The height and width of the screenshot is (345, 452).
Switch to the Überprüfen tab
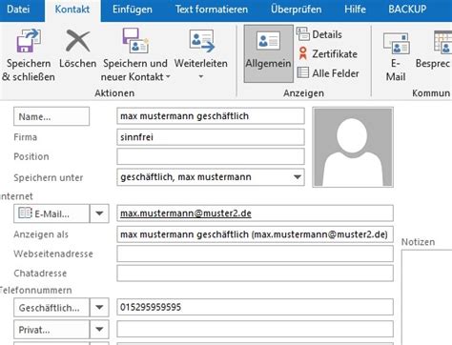point(296,10)
